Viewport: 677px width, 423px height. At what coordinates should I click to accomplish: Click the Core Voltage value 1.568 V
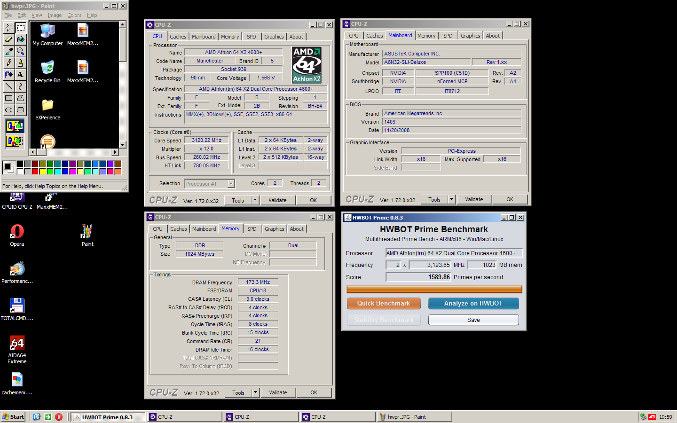tap(266, 78)
